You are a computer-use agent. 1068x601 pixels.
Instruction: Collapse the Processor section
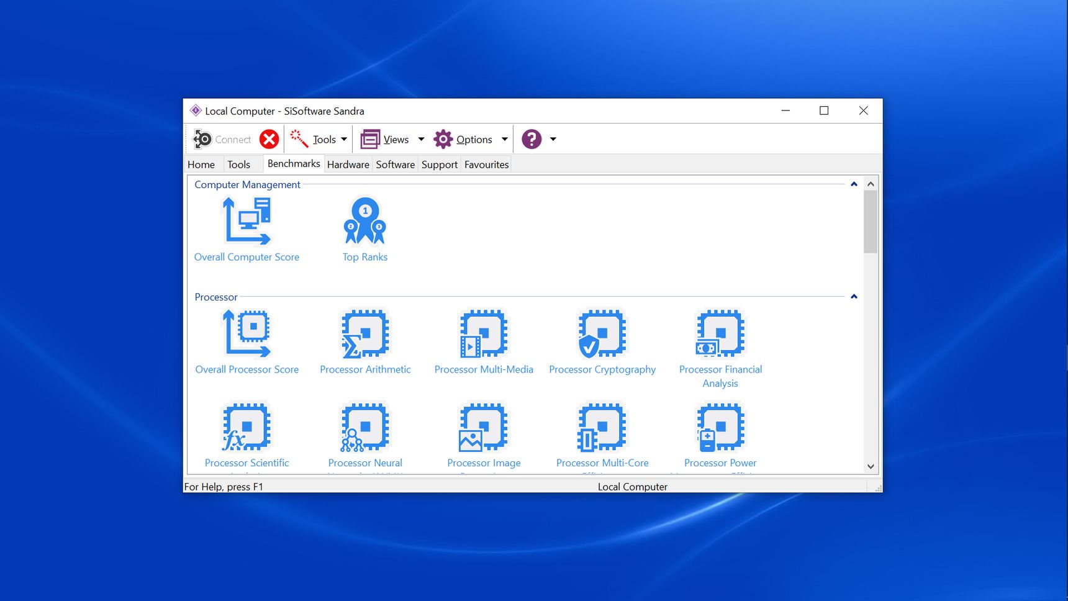coord(854,297)
